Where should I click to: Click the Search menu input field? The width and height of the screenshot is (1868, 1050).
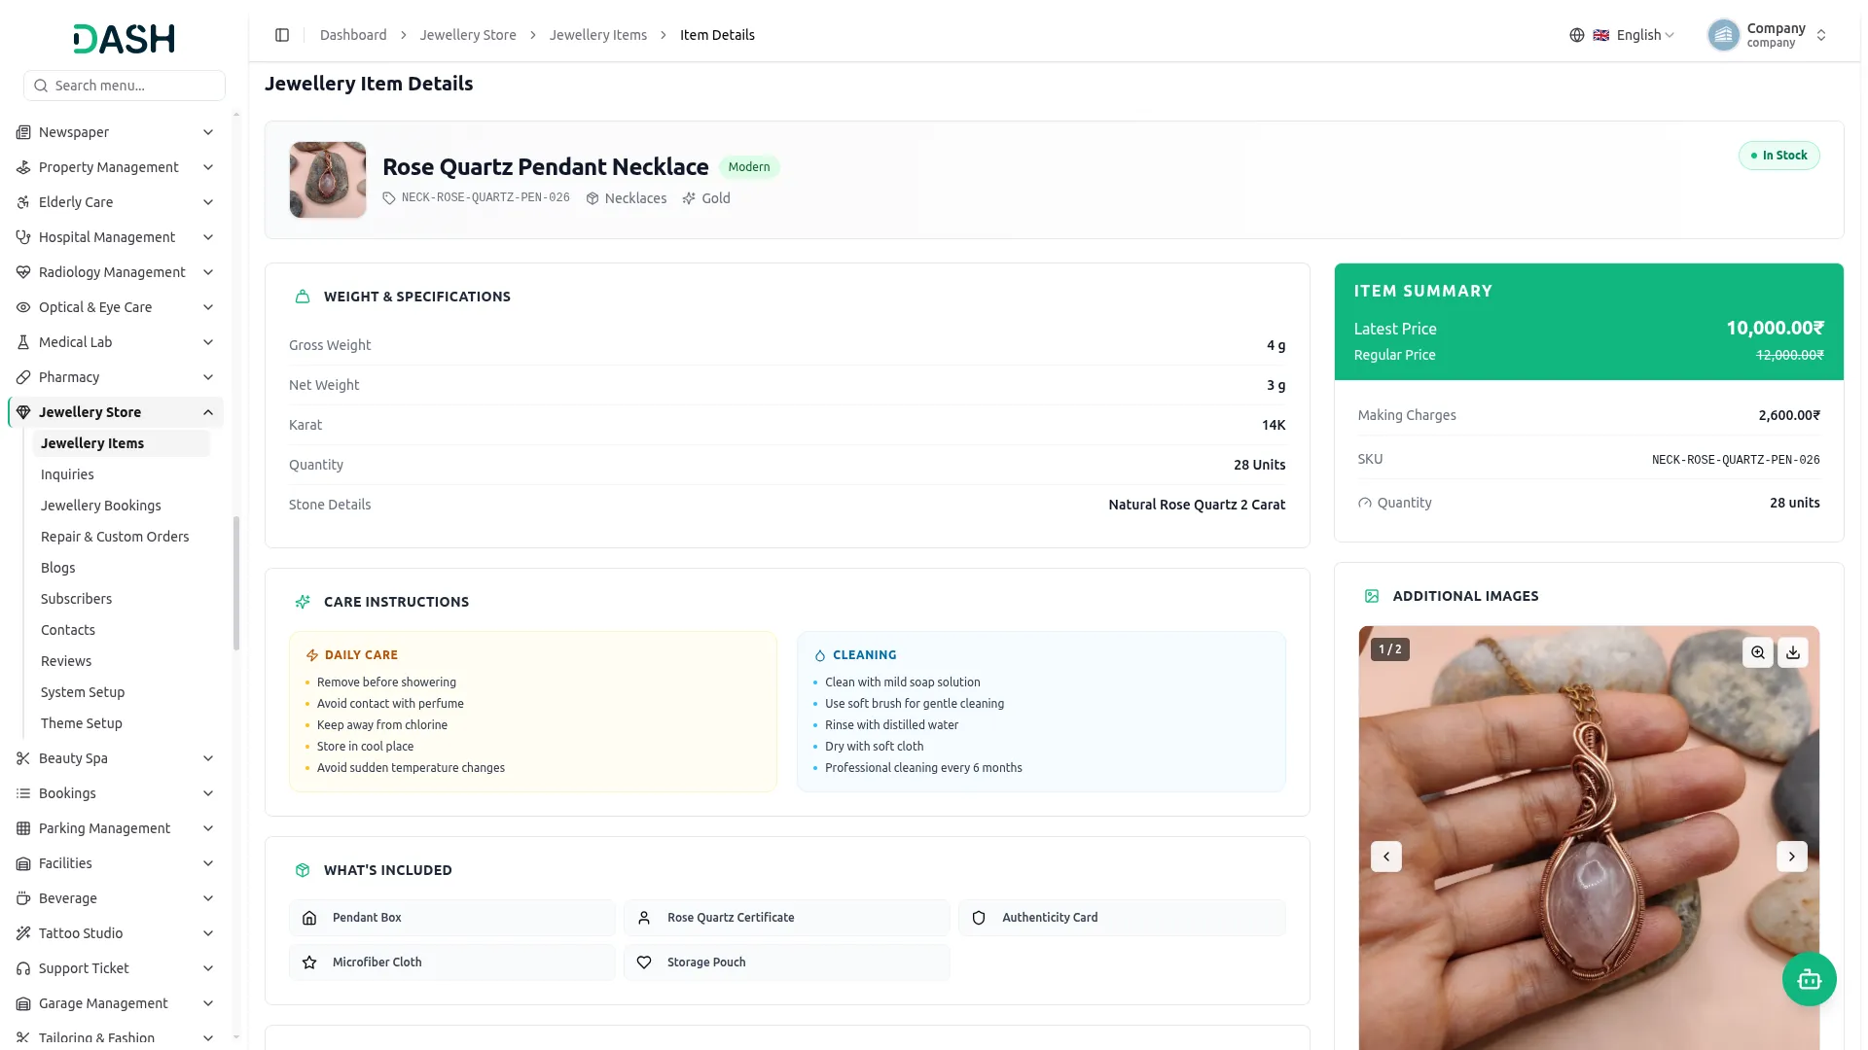[x=125, y=86]
